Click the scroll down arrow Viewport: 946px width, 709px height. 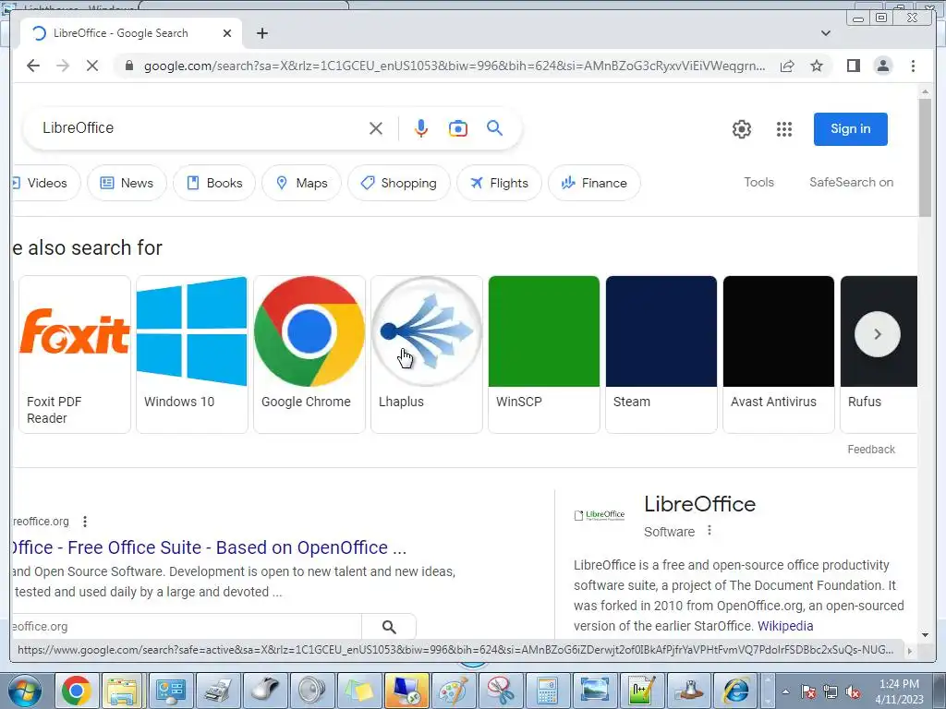[x=925, y=635]
